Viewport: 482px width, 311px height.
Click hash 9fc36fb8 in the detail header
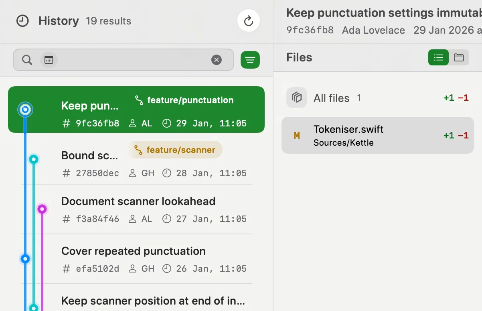pyautogui.click(x=310, y=30)
